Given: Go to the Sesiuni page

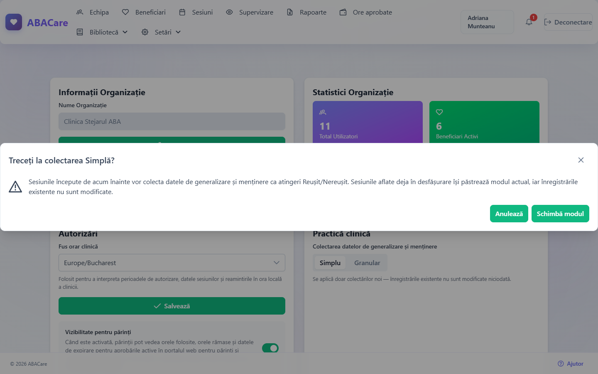Looking at the screenshot, I should (196, 12).
